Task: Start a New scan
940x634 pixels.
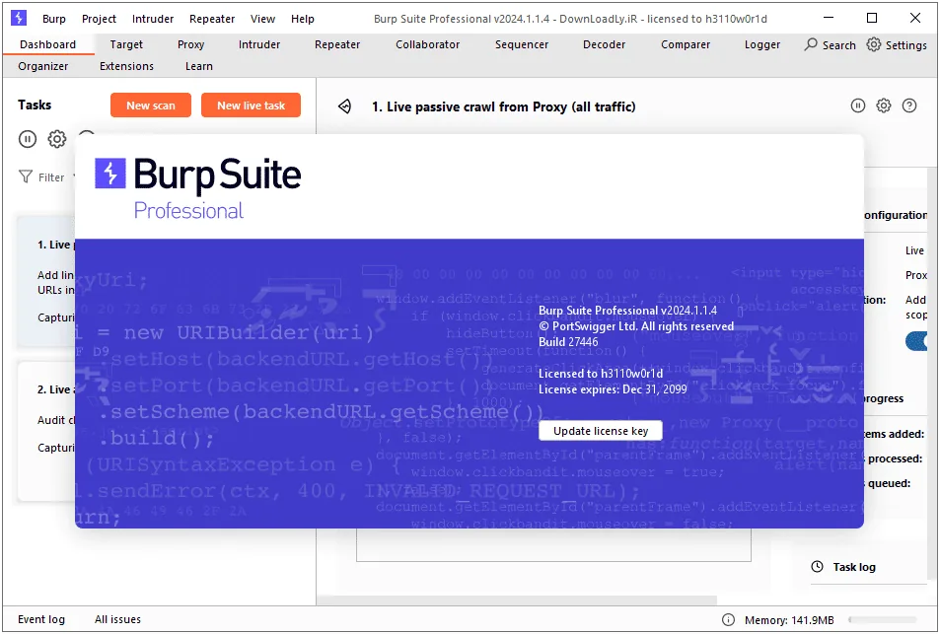Action: [151, 106]
